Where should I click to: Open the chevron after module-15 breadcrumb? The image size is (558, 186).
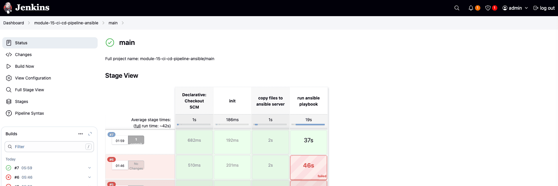point(103,23)
